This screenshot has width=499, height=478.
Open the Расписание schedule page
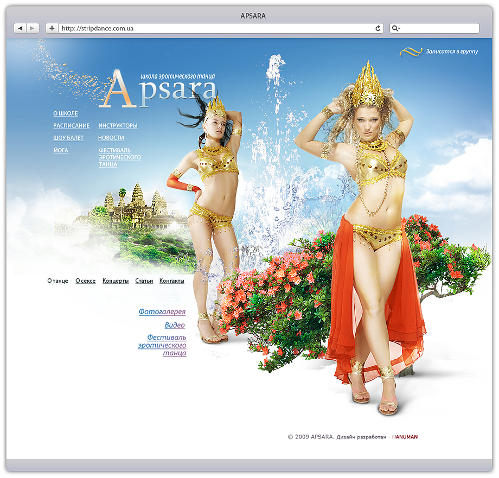(71, 125)
